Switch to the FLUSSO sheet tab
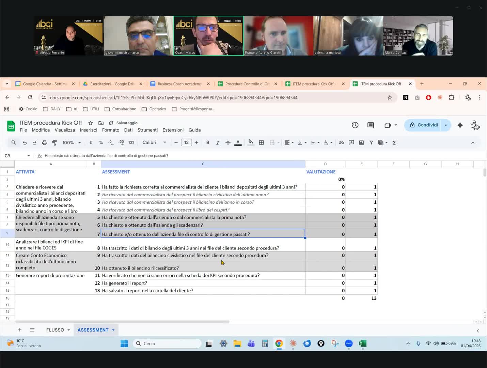Viewport: 487px width, 368px height. tap(55, 330)
